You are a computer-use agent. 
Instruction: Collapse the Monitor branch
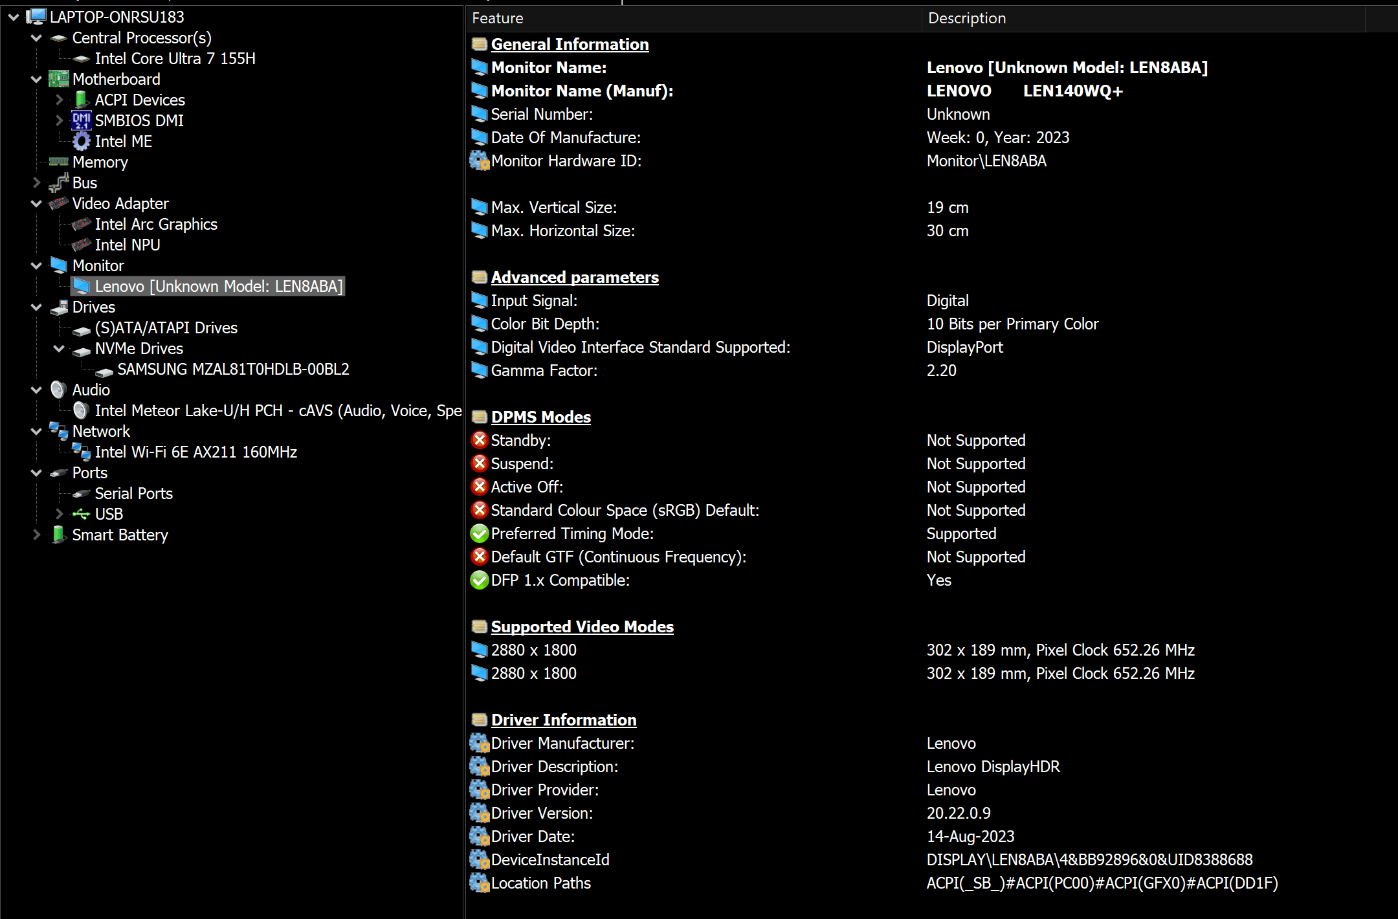[x=36, y=266]
